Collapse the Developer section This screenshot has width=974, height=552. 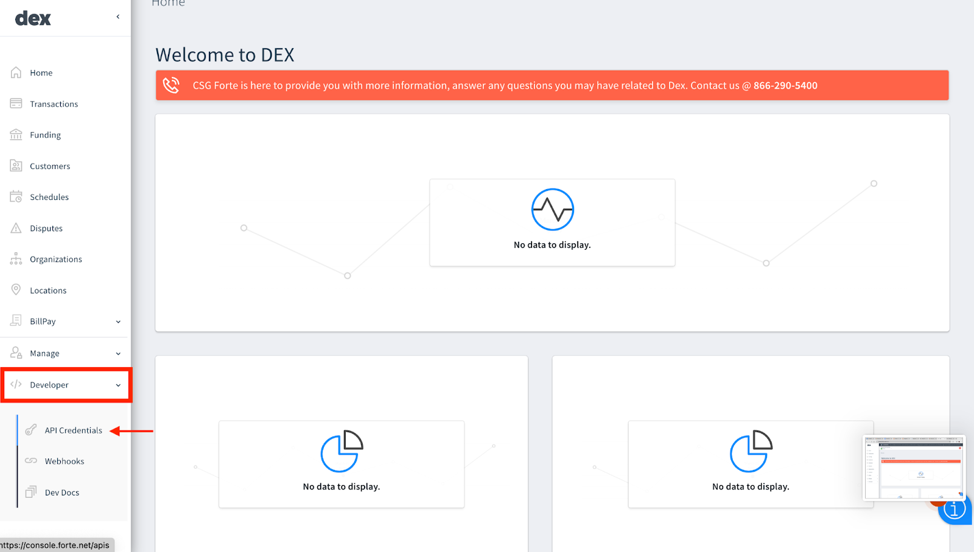coord(117,384)
